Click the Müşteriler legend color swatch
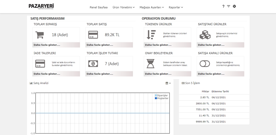276x135 pixels. (156, 98)
